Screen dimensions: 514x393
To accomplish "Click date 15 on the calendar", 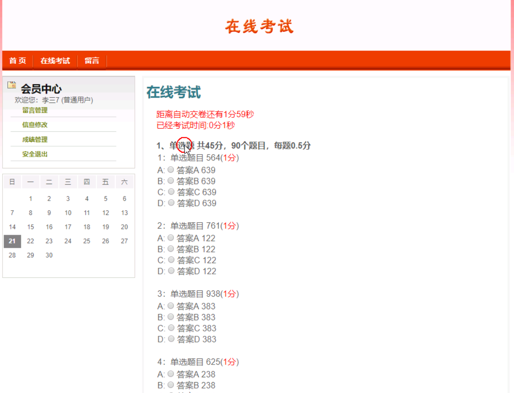I will tap(30, 227).
